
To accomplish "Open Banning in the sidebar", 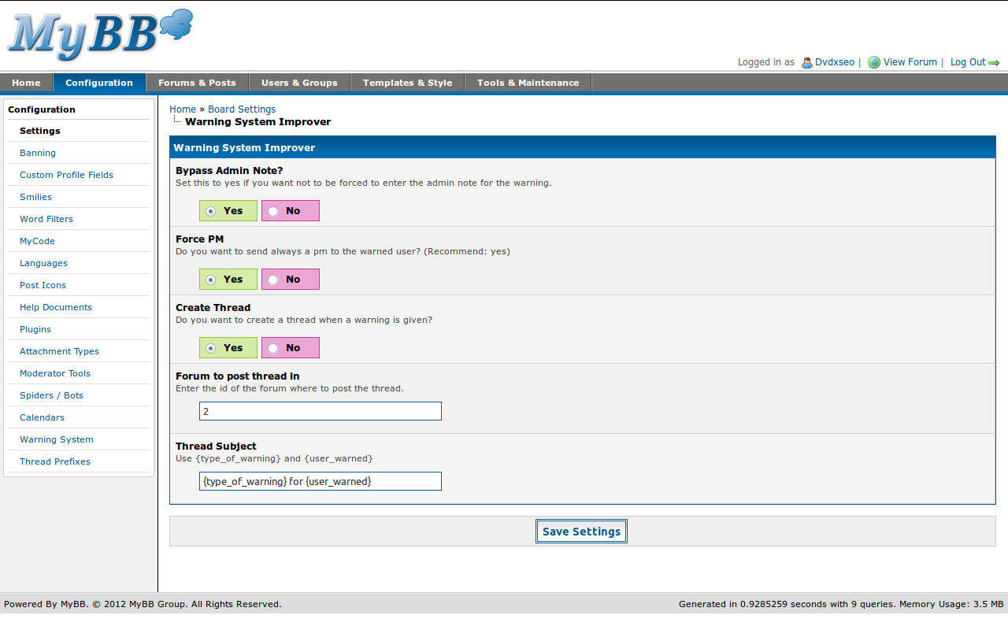I will click(38, 153).
